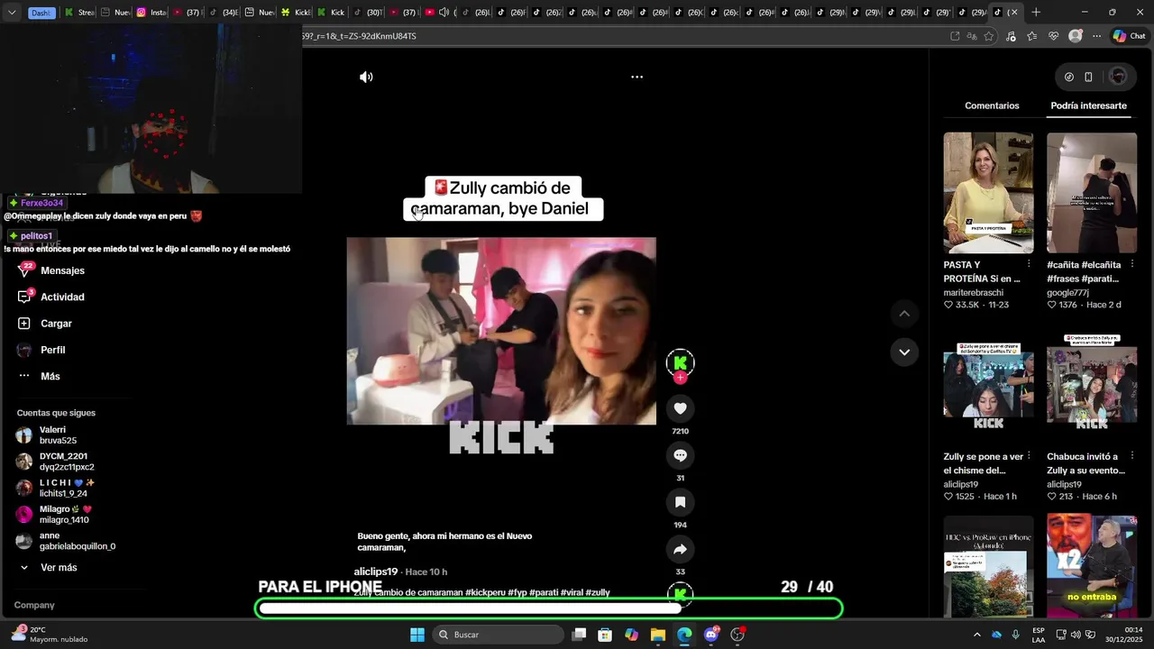Switch to the Comentarios tab

tap(992, 105)
